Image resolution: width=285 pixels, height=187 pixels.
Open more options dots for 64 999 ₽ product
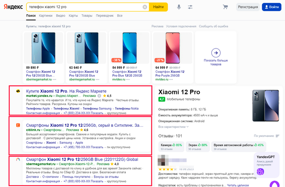pos(171,79)
